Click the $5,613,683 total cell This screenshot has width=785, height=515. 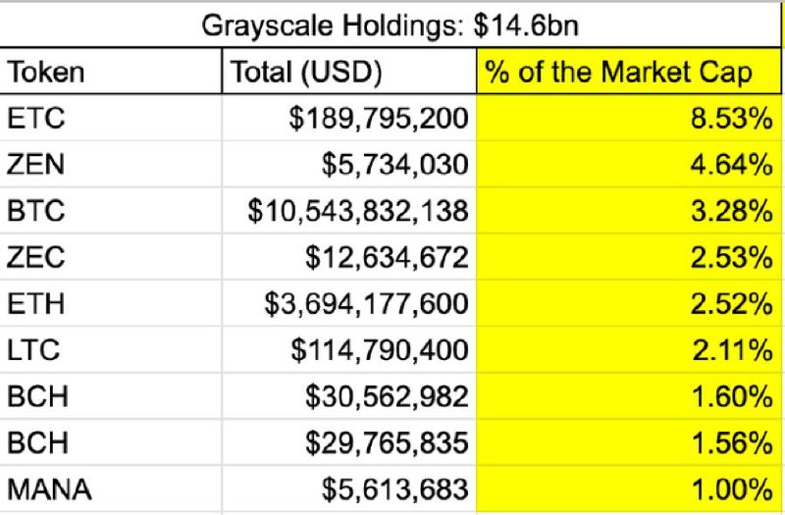pyautogui.click(x=349, y=489)
